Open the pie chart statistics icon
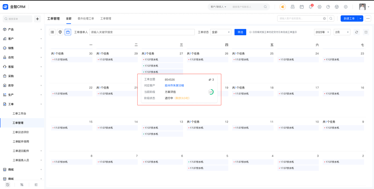The width and height of the screenshot is (374, 189). tap(328, 7)
